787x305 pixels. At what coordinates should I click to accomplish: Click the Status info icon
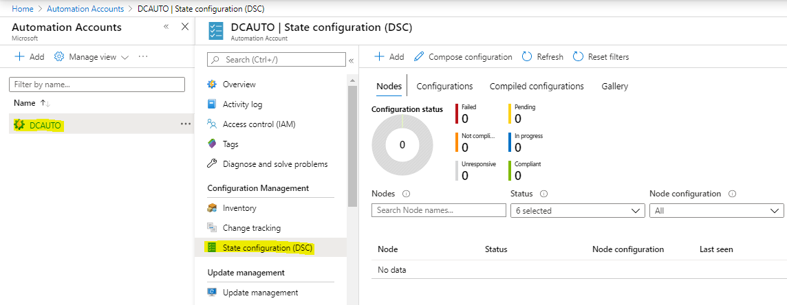(x=543, y=194)
